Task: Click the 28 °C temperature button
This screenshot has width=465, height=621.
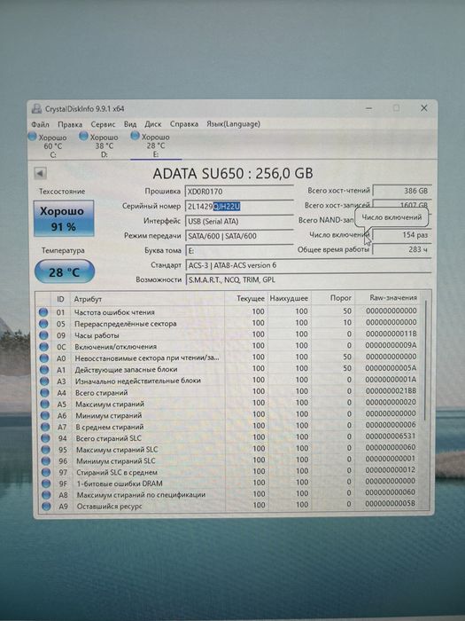Action: coord(65,272)
